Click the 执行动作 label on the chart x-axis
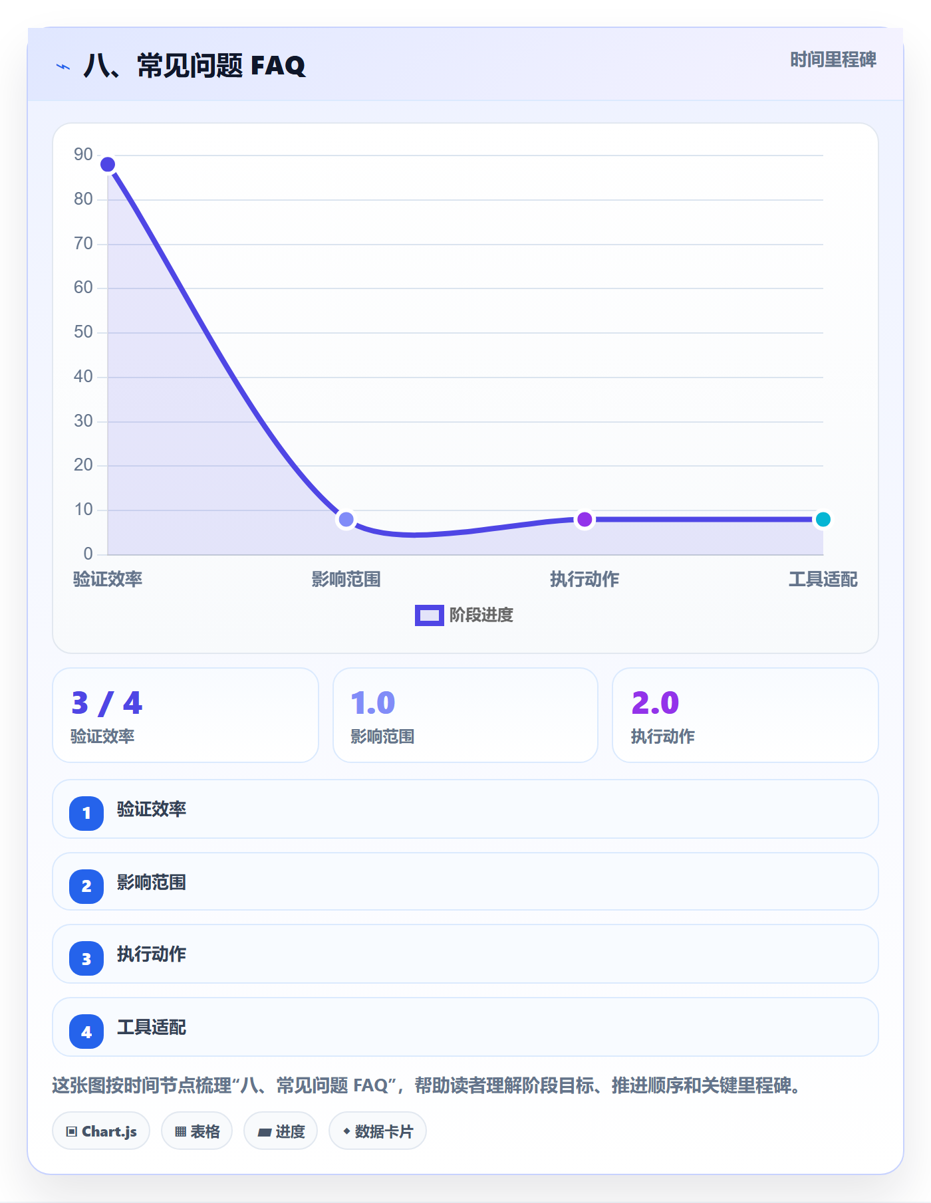 [x=585, y=579]
